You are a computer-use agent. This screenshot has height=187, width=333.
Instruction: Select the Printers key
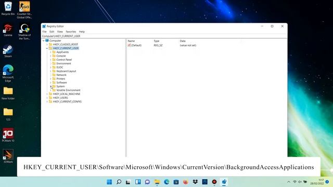click(61, 78)
